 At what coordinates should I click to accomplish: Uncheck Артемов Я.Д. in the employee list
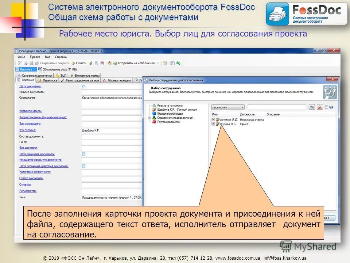pos(214,119)
